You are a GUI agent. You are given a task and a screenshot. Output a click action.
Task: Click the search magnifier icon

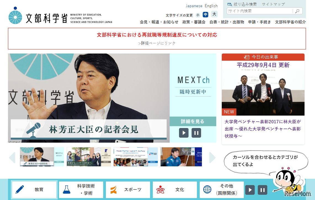coord(297,11)
